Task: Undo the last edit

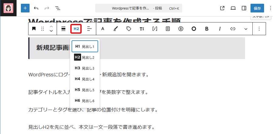Action: (36, 8)
